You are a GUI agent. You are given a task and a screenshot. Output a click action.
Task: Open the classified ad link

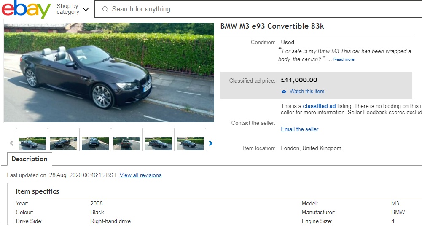pos(319,106)
